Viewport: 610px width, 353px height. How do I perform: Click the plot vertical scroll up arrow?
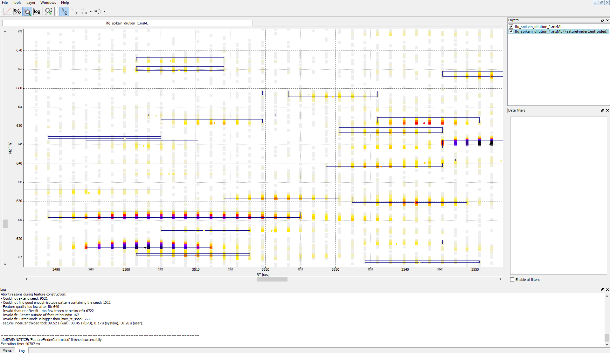(5, 31)
